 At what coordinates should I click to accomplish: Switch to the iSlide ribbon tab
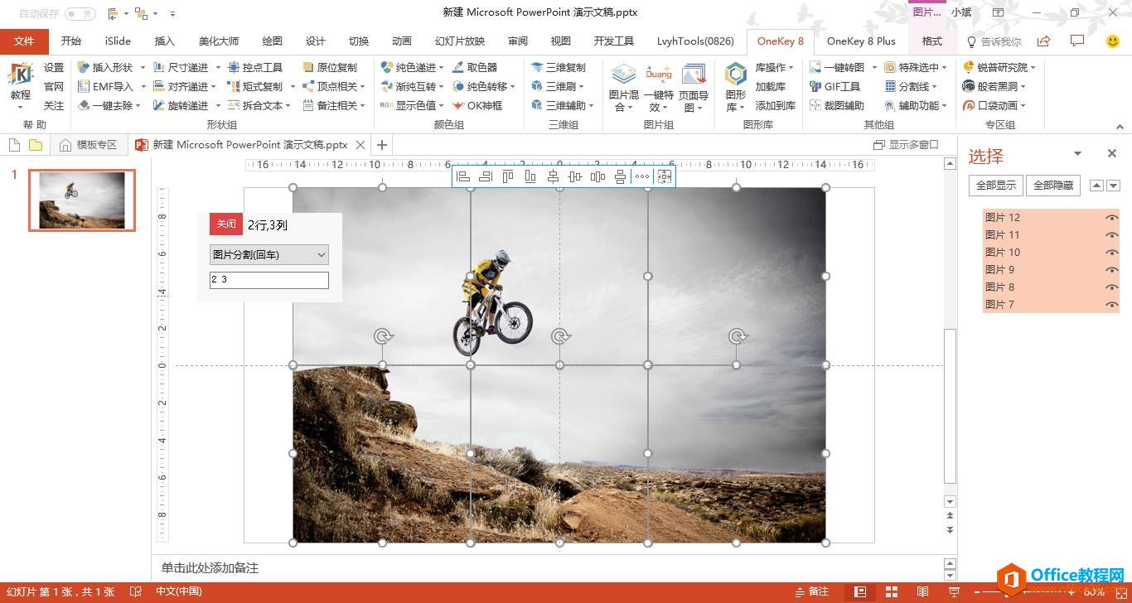tap(118, 41)
